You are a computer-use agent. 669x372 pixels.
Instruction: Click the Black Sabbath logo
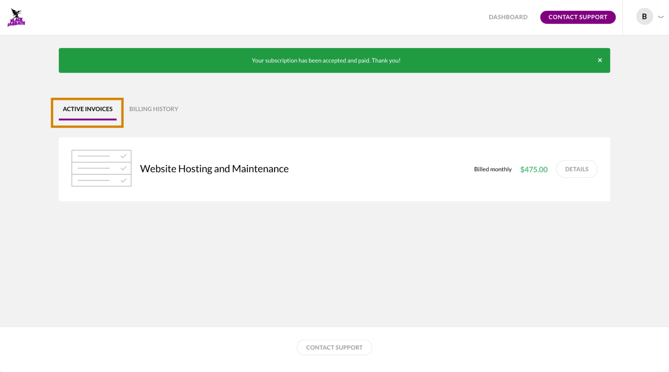tap(16, 17)
